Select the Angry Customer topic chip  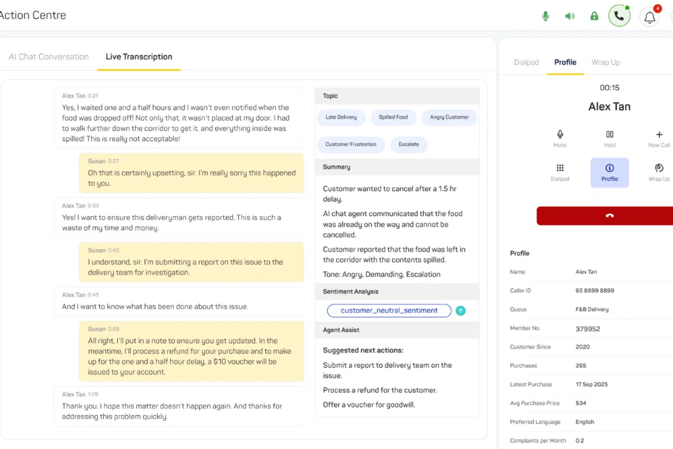449,117
